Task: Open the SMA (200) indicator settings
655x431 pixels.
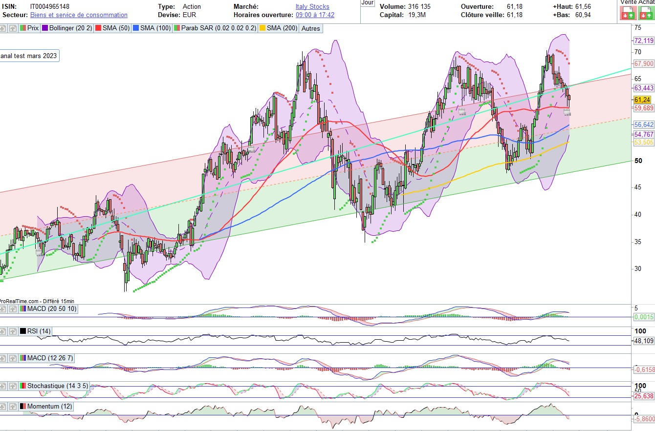Action: pos(278,28)
